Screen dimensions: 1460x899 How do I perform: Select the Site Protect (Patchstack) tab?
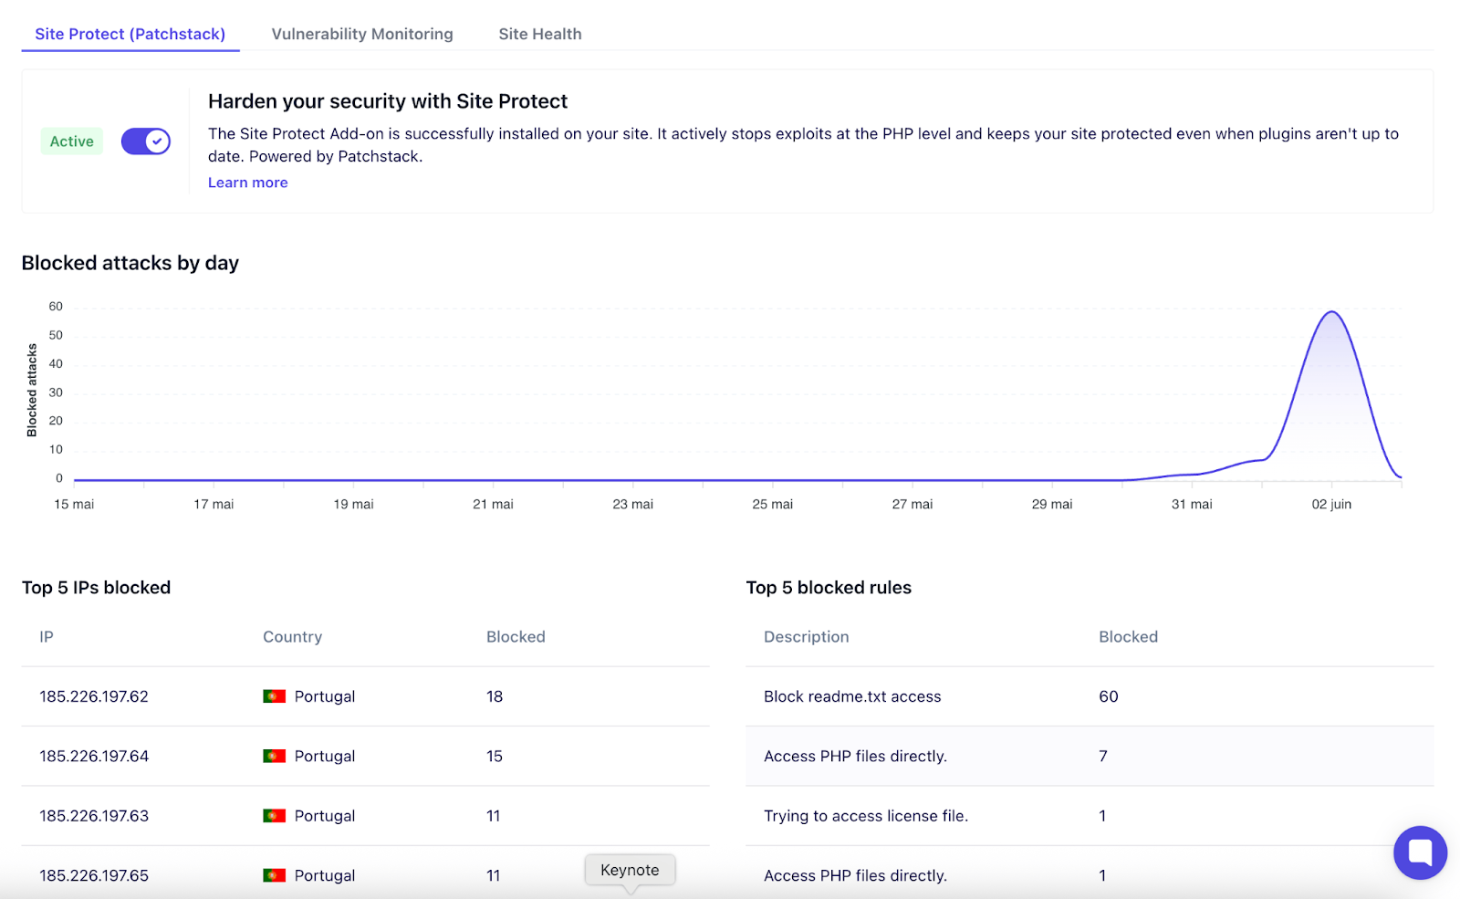(130, 34)
